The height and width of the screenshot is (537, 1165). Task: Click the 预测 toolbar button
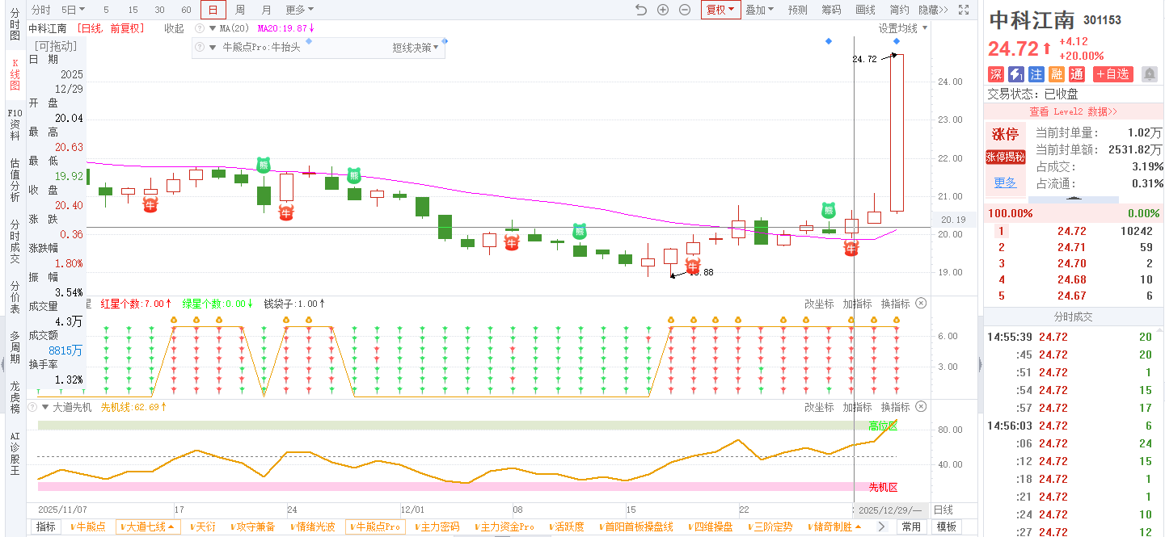point(797,10)
